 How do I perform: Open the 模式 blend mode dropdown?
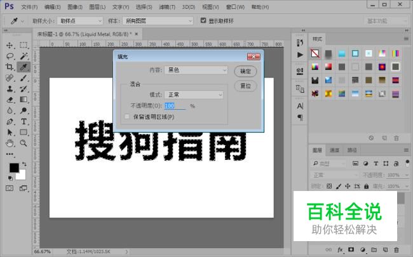tap(194, 95)
